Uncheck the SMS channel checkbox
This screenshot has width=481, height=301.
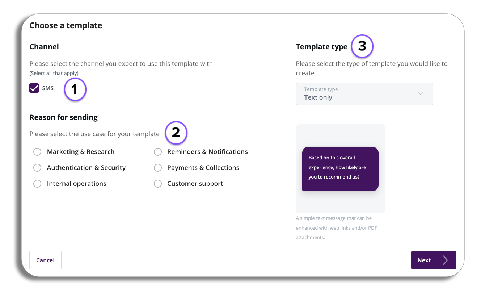pyautogui.click(x=34, y=88)
